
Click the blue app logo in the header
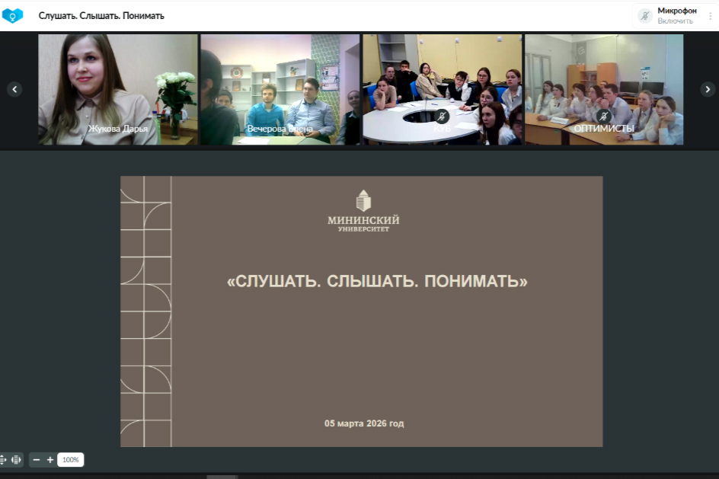tap(13, 15)
